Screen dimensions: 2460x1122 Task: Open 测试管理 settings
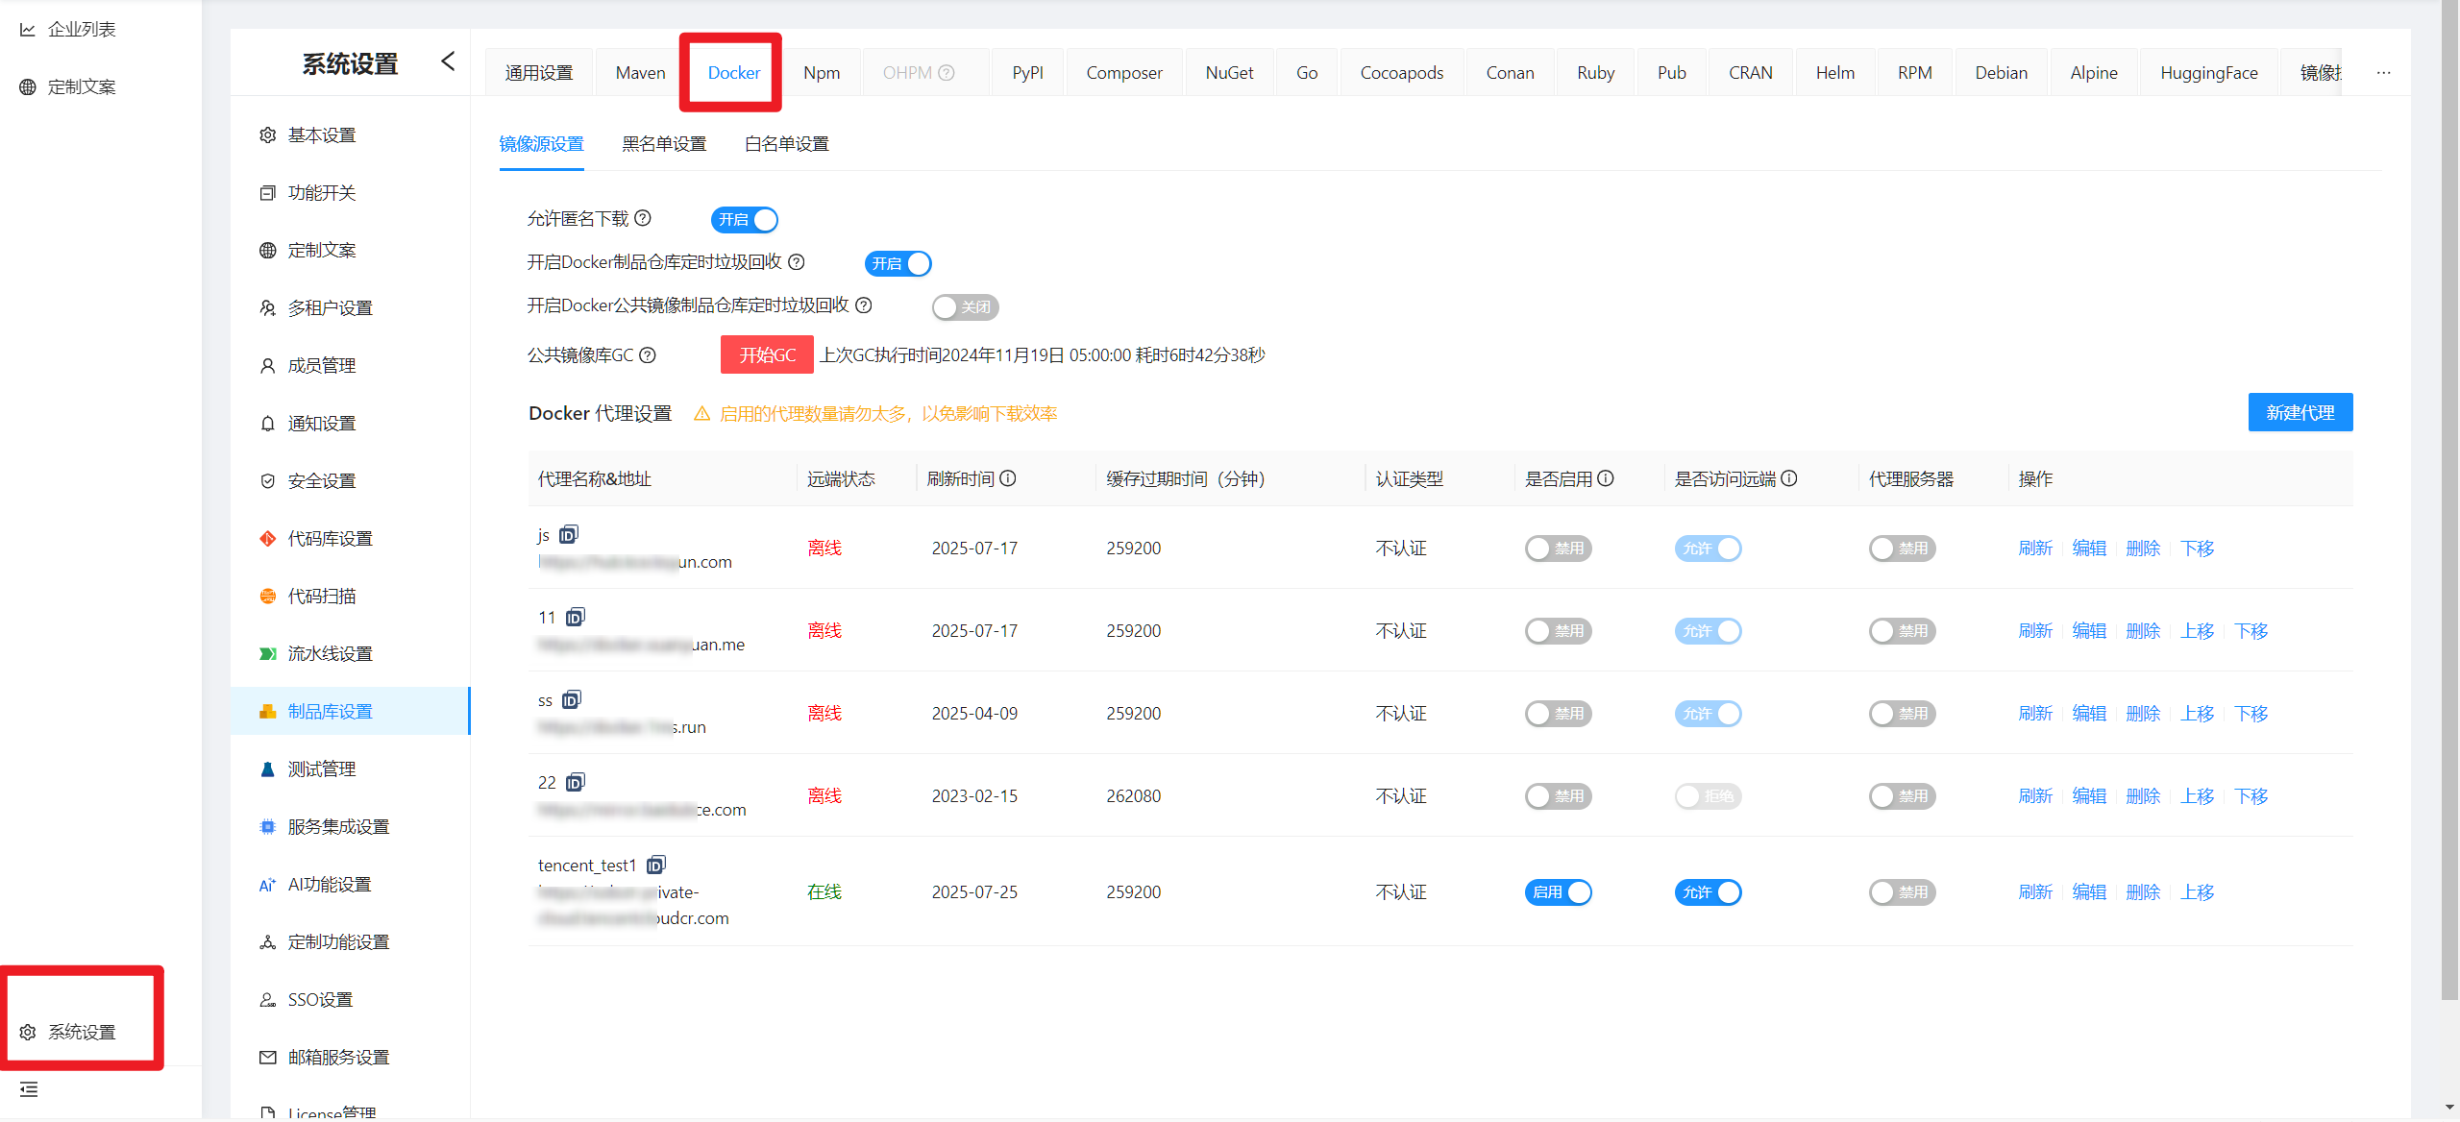tap(321, 768)
